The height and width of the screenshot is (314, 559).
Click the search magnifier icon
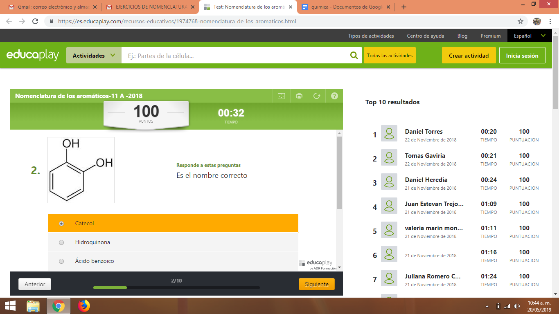(x=354, y=56)
